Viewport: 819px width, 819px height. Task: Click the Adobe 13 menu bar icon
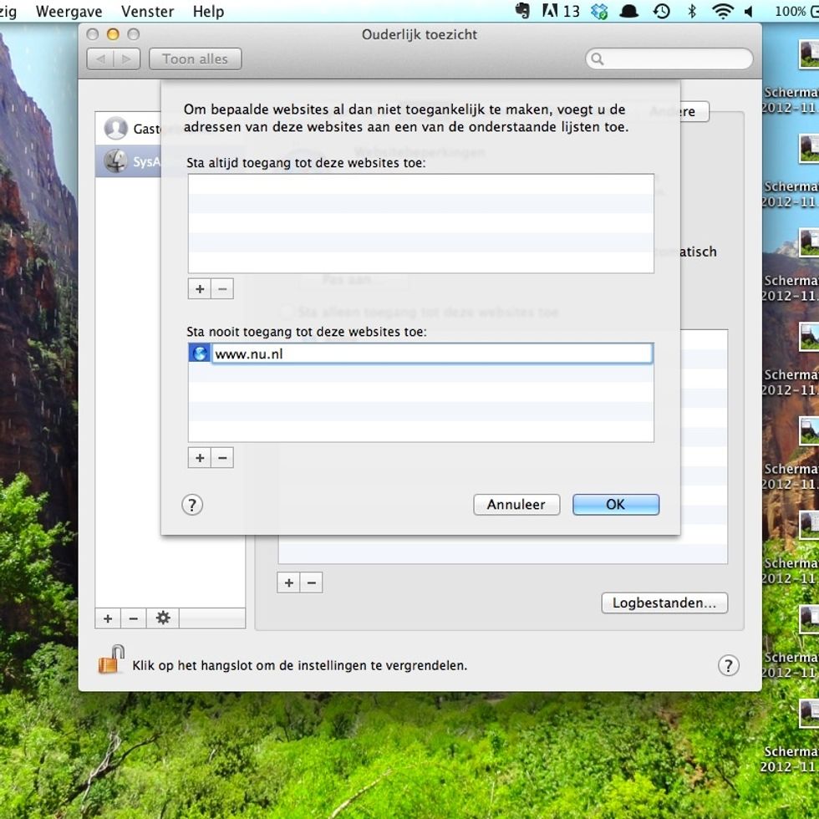pyautogui.click(x=561, y=11)
